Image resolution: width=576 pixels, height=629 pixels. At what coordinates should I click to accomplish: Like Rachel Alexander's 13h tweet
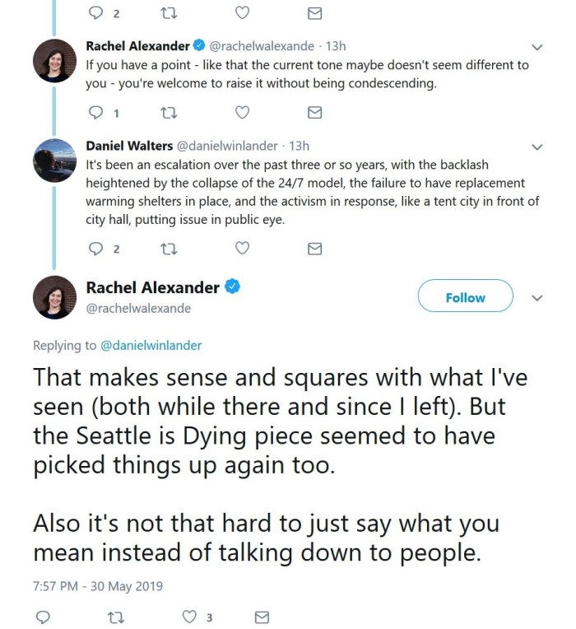tap(242, 113)
